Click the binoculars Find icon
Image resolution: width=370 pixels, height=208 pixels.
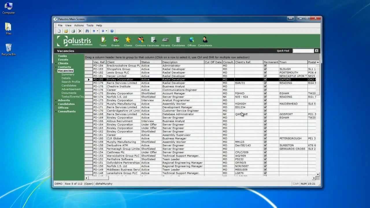click(x=87, y=31)
